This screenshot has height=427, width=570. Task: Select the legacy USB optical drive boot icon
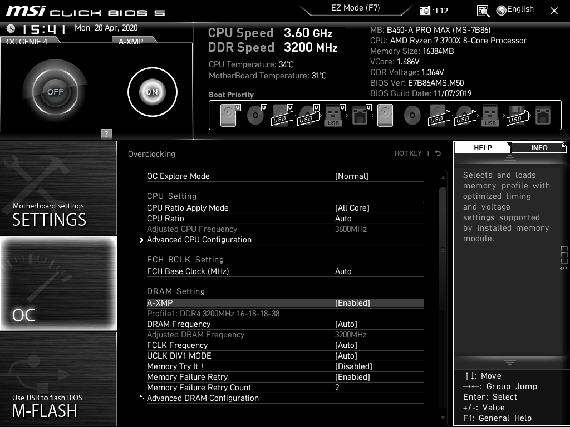[465, 115]
